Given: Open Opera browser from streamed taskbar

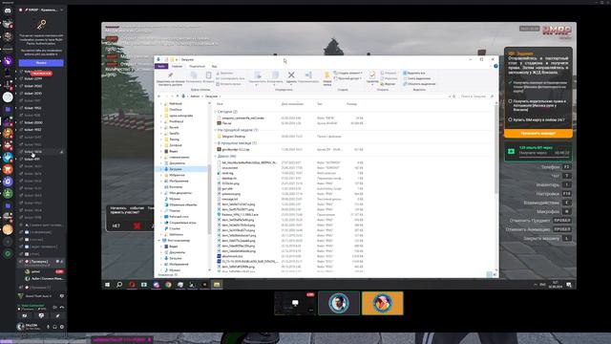Looking at the screenshot, I should pos(132,285).
